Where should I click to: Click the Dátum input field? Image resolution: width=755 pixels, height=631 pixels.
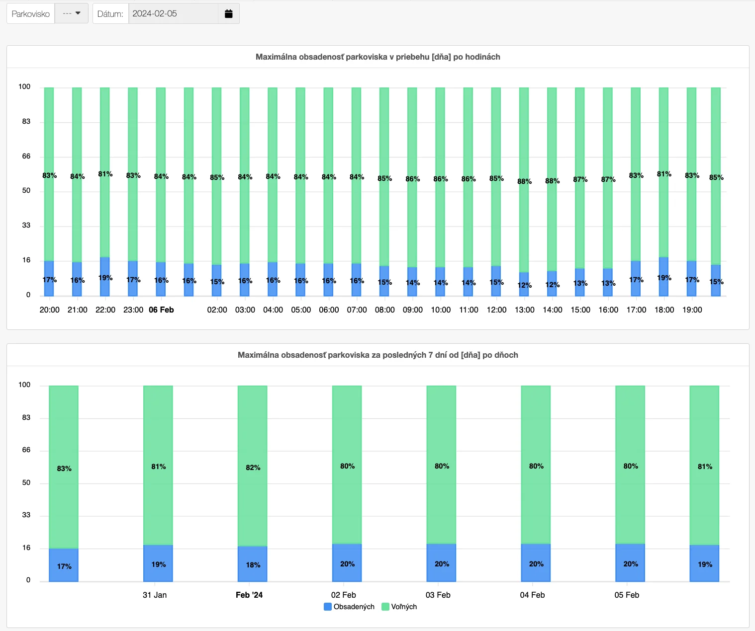173,14
